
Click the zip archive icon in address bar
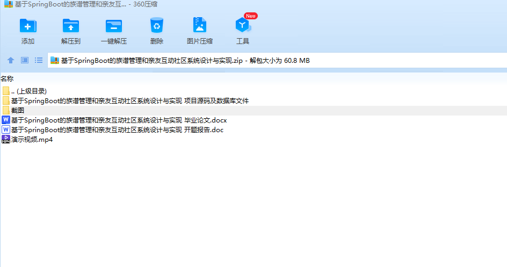point(55,61)
